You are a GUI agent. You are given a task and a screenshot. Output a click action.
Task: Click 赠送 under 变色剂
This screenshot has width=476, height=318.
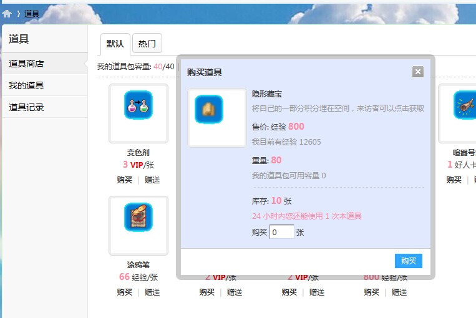coord(152,180)
